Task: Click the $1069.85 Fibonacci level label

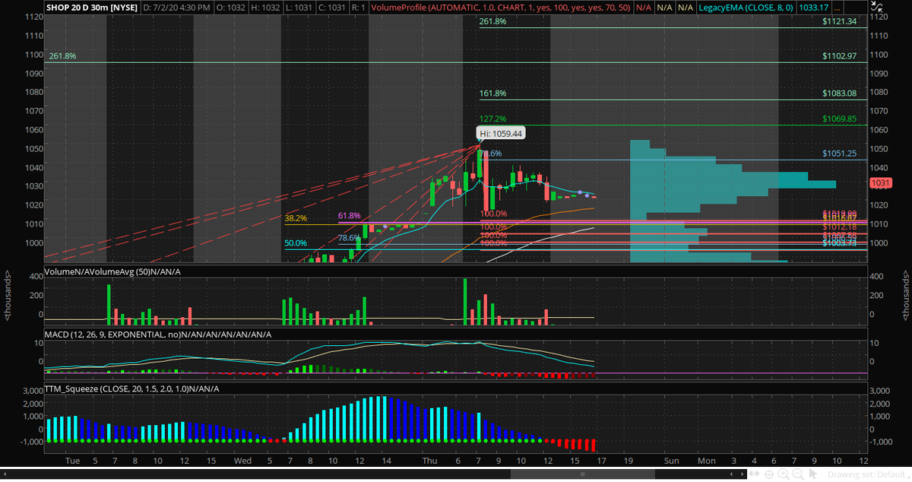Action: click(839, 119)
